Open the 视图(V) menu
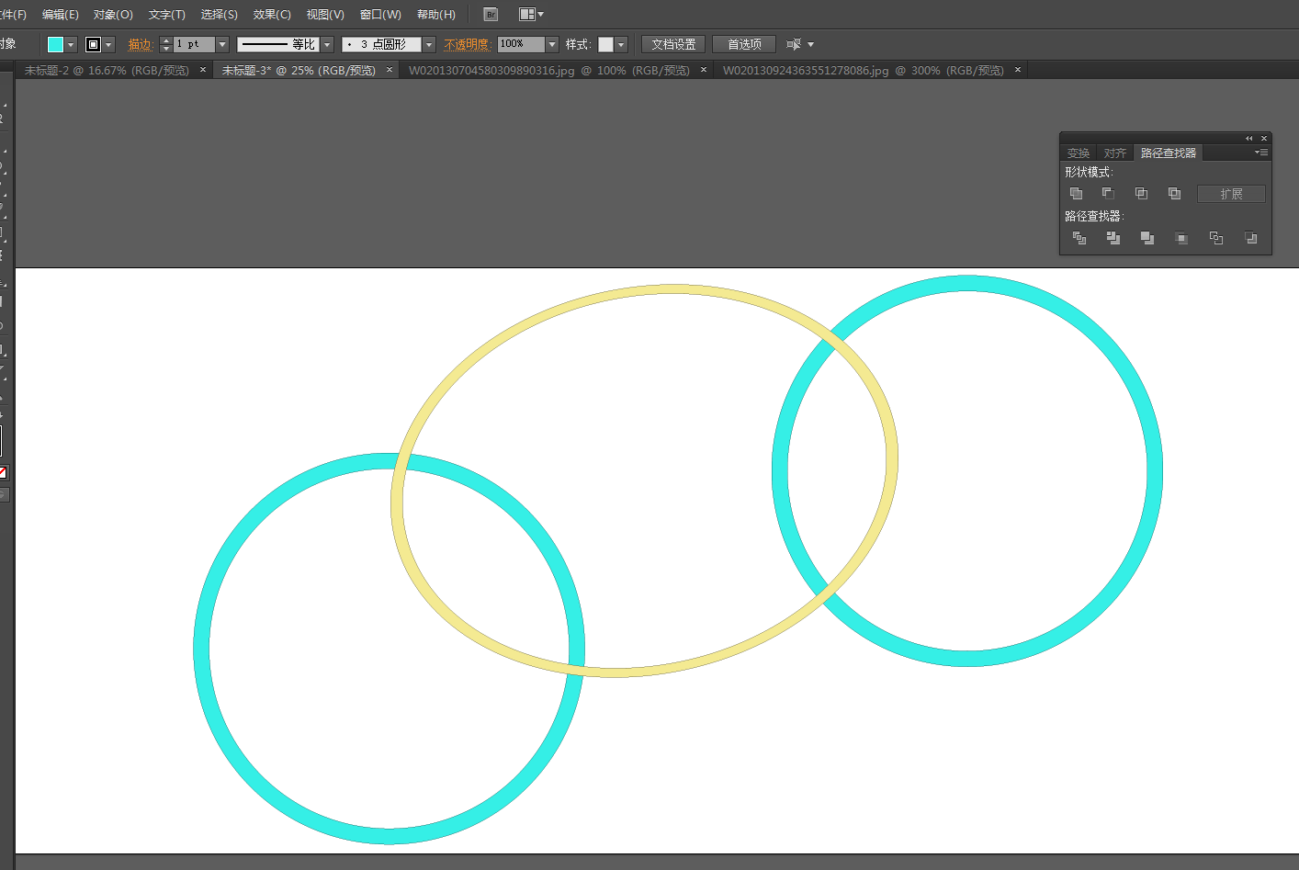The image size is (1299, 870). coord(325,15)
